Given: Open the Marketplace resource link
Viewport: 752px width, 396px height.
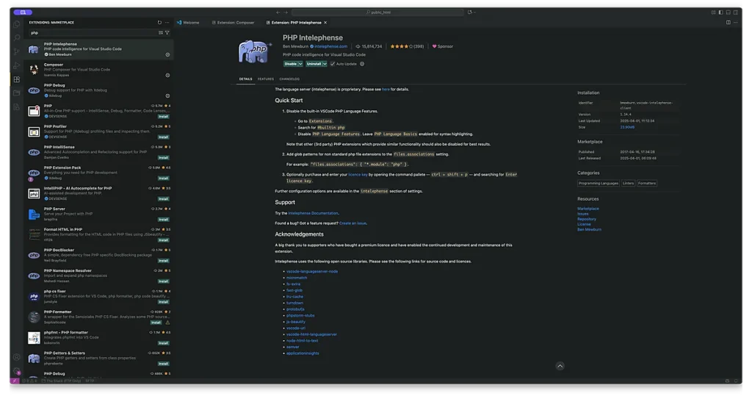Looking at the screenshot, I should pyautogui.click(x=588, y=209).
